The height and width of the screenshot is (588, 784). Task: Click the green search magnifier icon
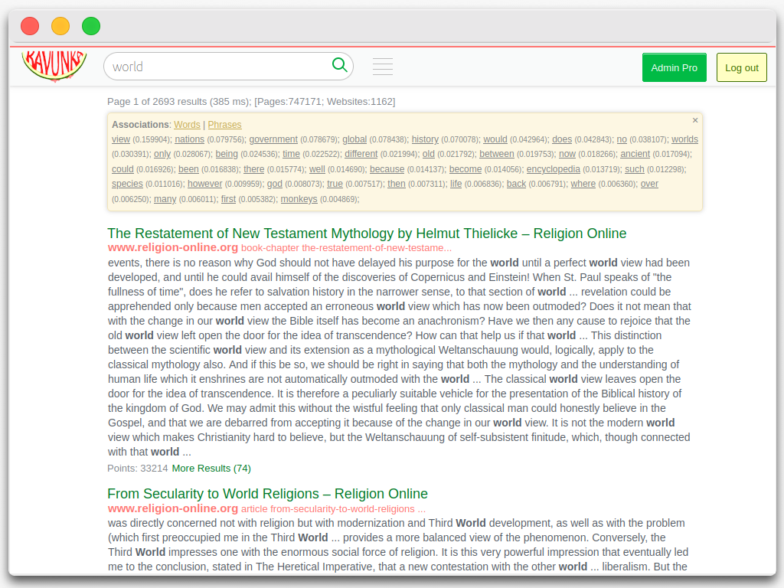click(339, 66)
